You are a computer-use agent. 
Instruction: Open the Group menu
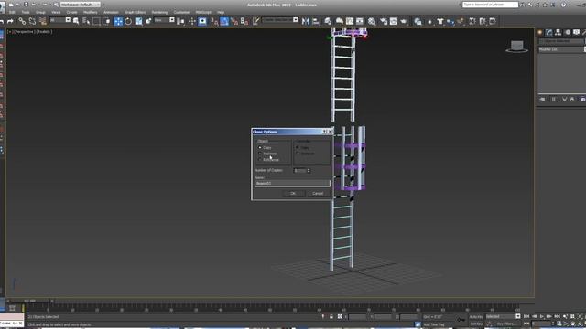40,12
